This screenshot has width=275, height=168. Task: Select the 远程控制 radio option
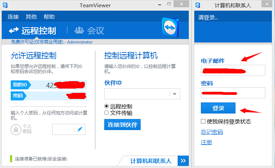[x=106, y=106]
